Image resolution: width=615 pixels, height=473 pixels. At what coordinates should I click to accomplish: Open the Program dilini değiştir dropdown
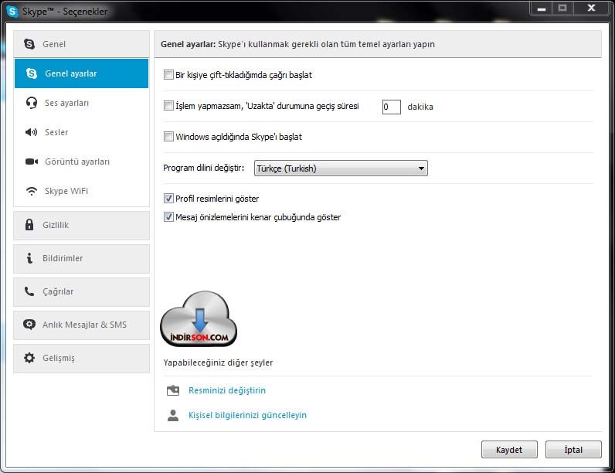[x=341, y=168]
